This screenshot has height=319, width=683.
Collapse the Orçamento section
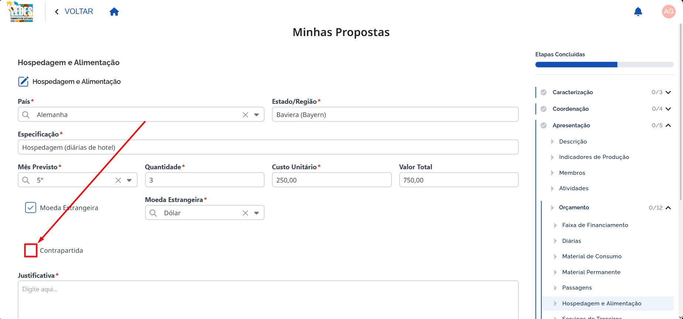(x=668, y=208)
